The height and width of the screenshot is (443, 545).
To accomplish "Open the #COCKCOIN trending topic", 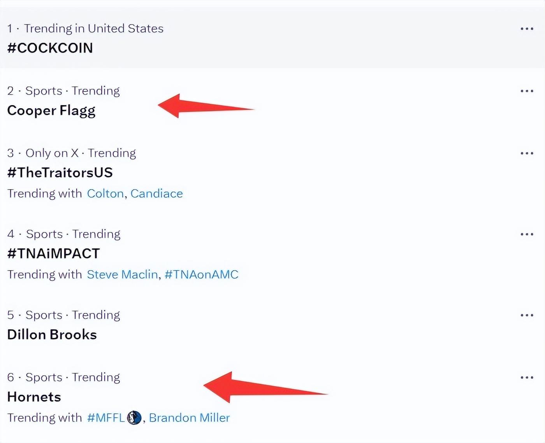I will click(x=50, y=48).
